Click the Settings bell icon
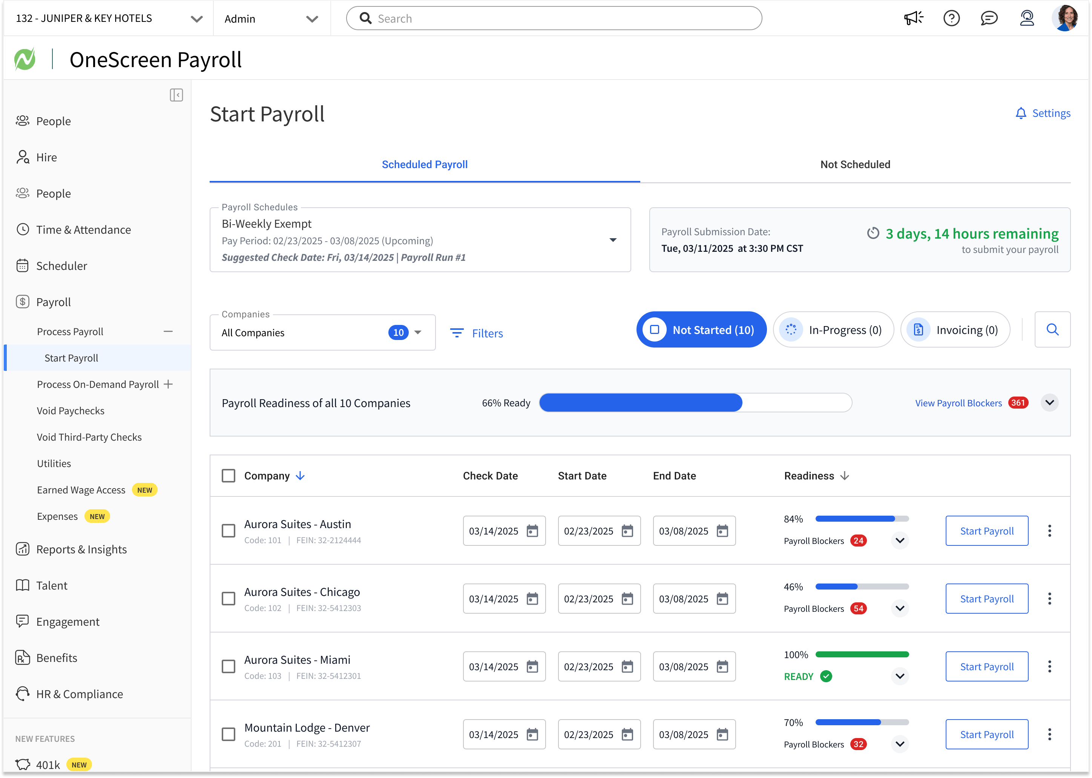 (1021, 113)
